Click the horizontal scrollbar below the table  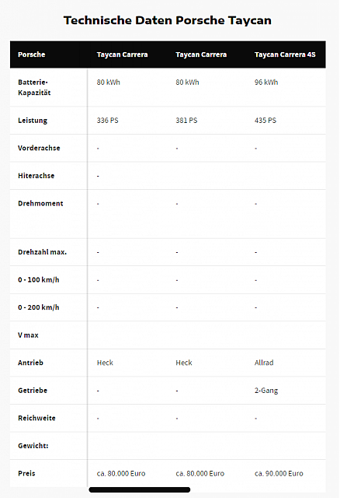(140, 489)
